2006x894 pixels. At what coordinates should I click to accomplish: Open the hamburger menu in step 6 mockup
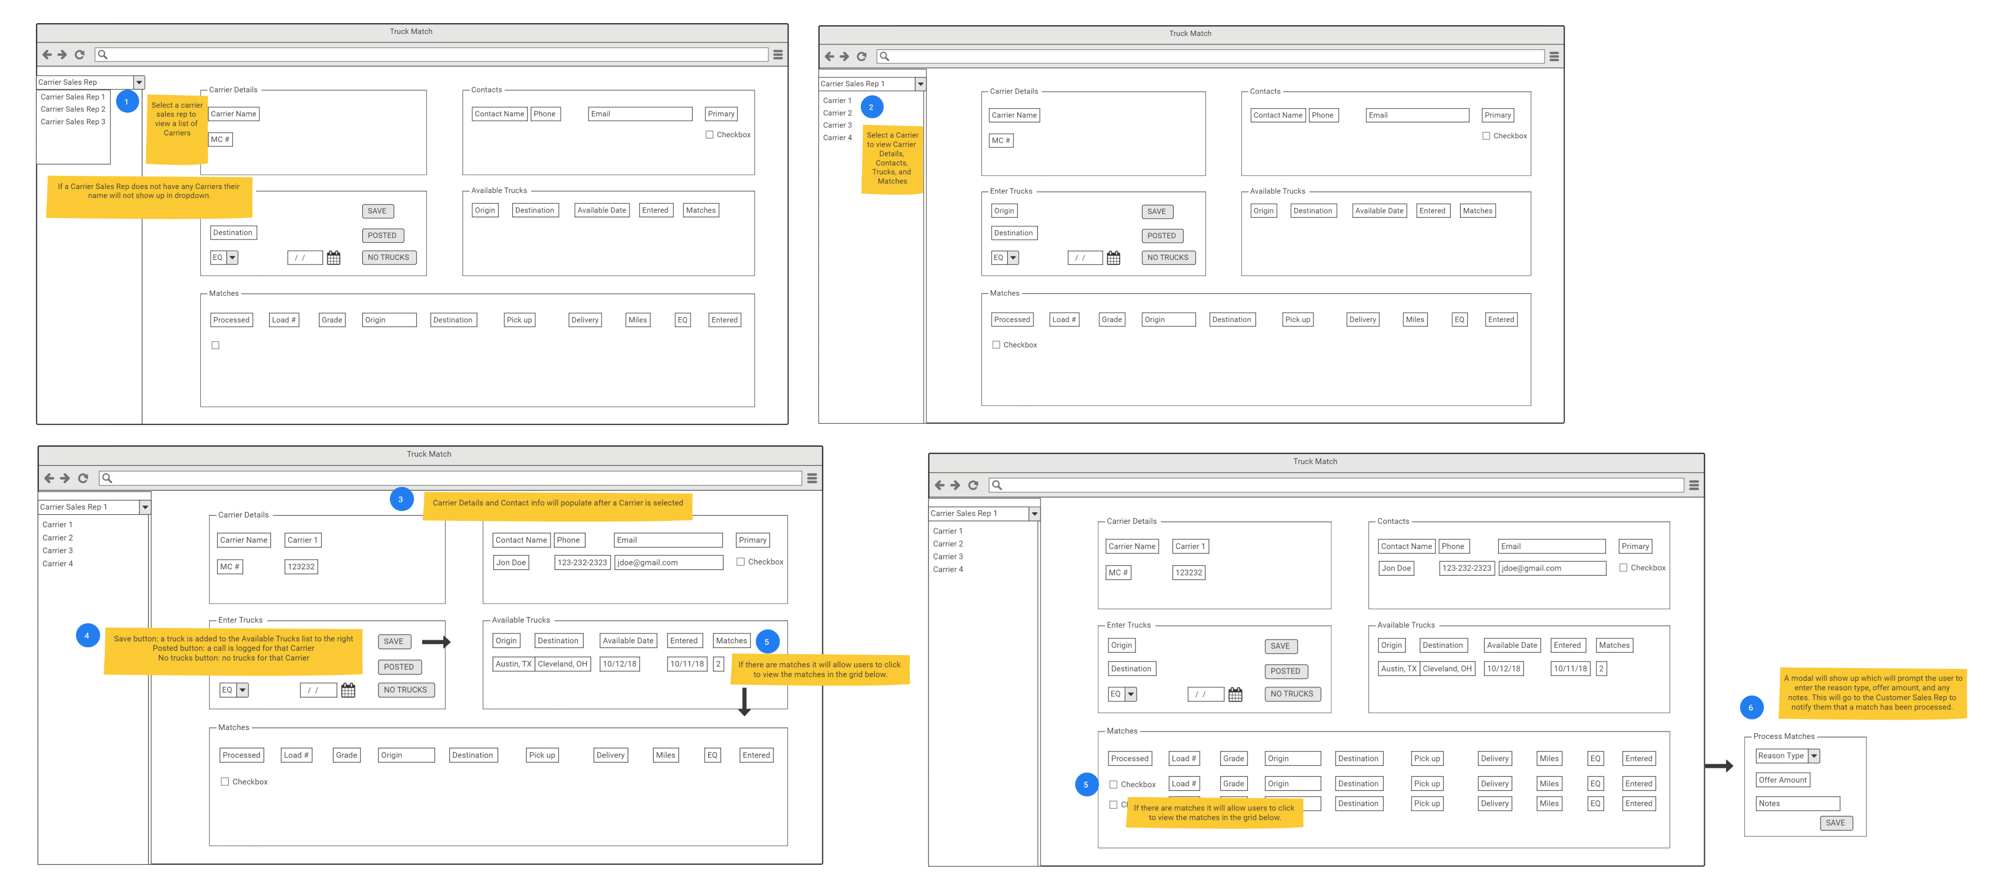(x=1694, y=485)
